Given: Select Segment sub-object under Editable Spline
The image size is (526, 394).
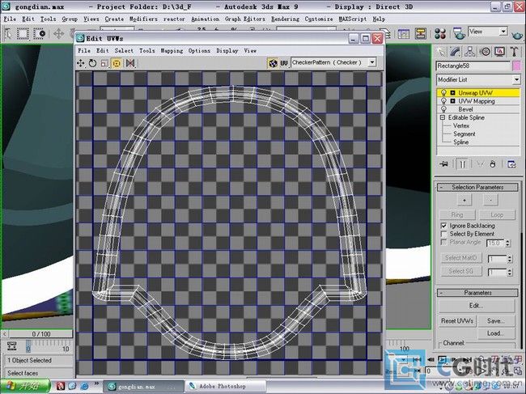Looking at the screenshot, I should coord(464,133).
